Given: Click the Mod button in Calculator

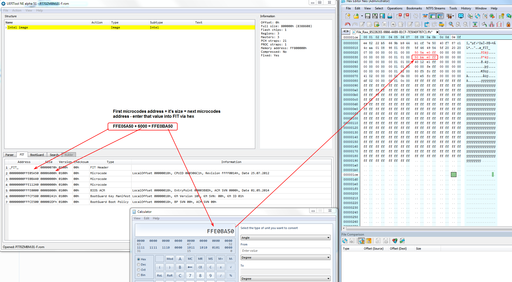Looking at the screenshot, I should tap(170, 259).
